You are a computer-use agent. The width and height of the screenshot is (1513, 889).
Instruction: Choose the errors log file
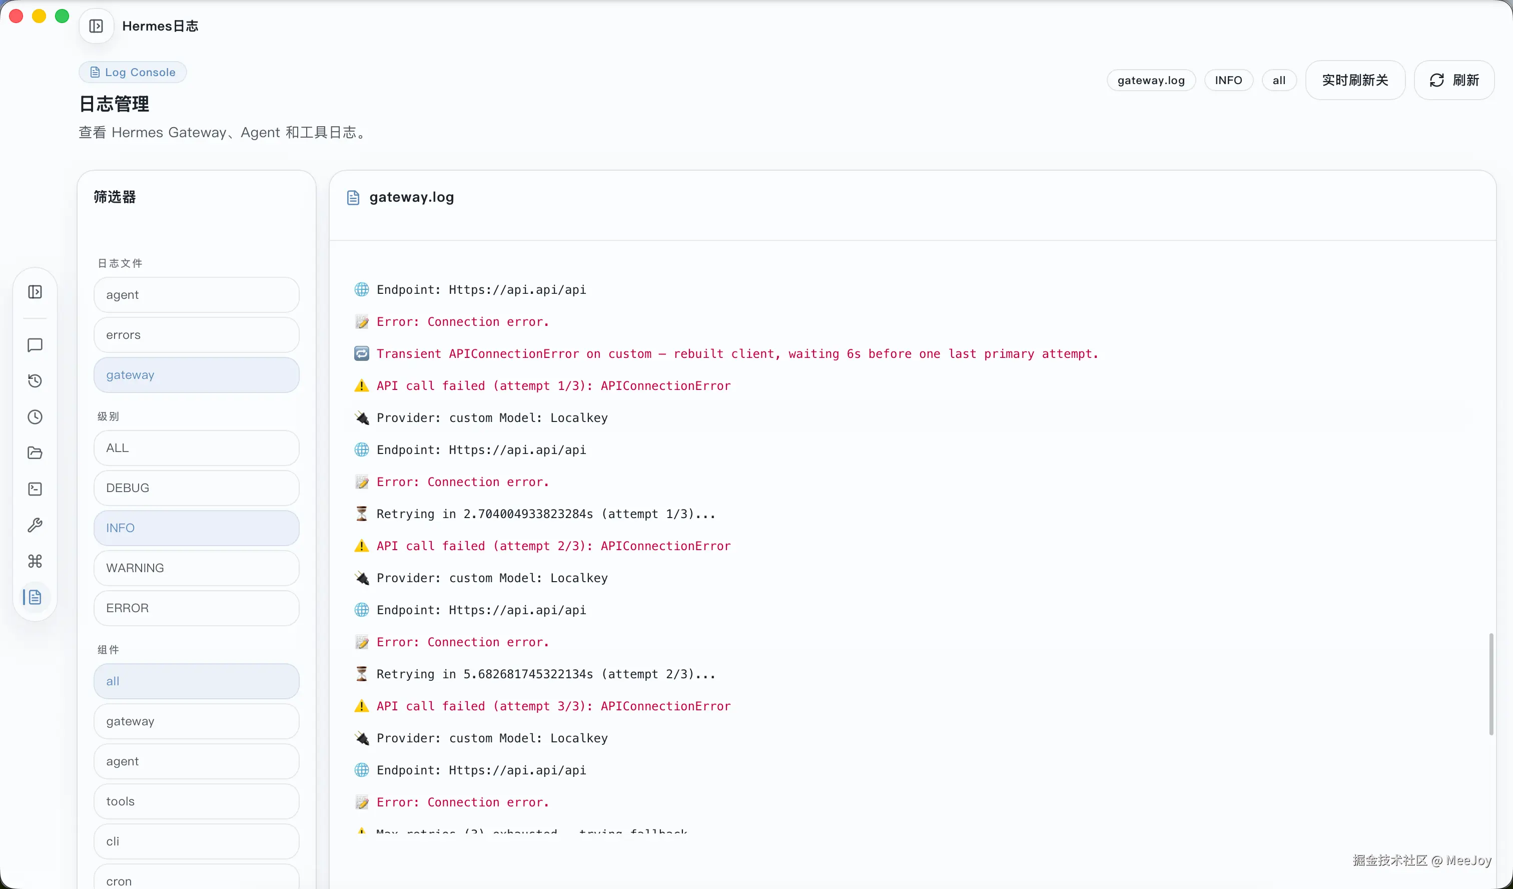pos(196,334)
